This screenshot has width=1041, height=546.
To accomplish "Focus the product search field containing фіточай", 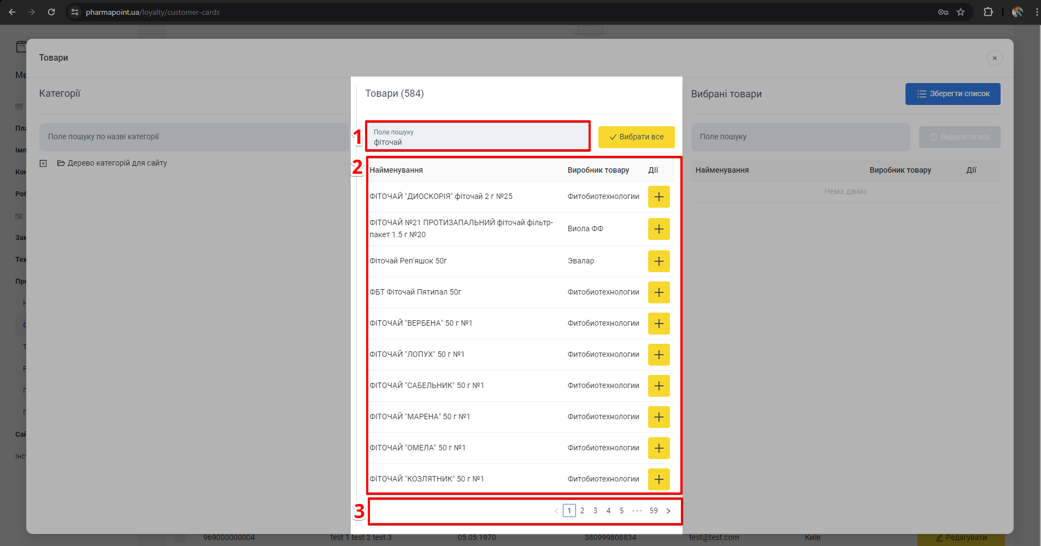I will [x=477, y=137].
